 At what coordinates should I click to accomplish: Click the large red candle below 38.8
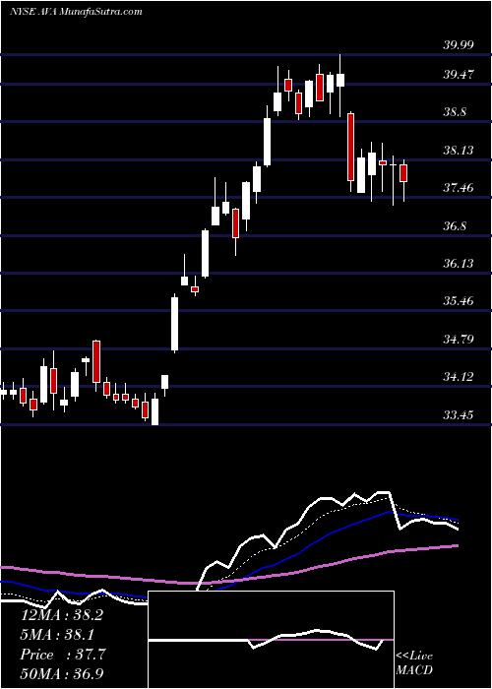click(350, 147)
